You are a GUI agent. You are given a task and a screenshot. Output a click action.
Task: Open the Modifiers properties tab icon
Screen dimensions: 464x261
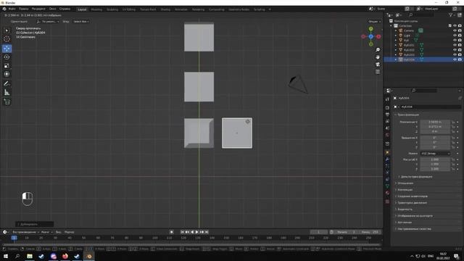(387, 159)
